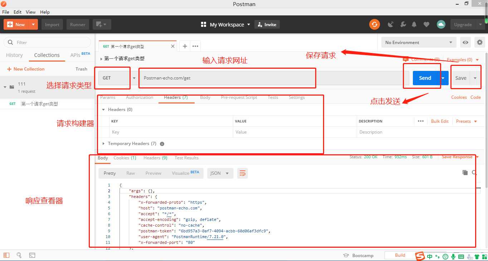The height and width of the screenshot is (261, 488).
Task: Click the Sogou microphone voice icon
Action: [453, 256]
